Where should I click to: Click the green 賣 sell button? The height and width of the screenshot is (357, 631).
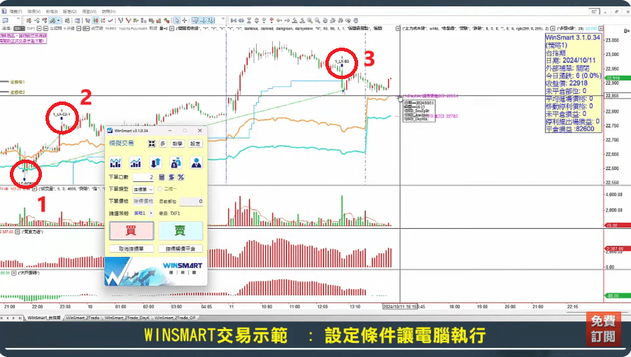[180, 230]
